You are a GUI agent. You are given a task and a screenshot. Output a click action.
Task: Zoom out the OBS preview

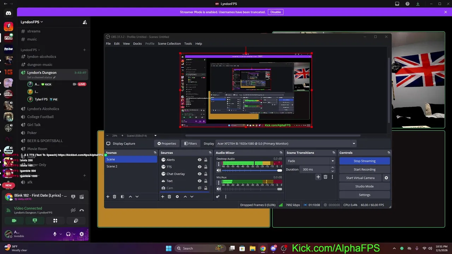(x=107, y=135)
